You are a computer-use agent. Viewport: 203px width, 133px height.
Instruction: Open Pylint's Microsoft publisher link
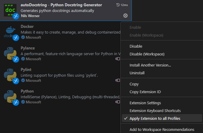[x=33, y=81]
